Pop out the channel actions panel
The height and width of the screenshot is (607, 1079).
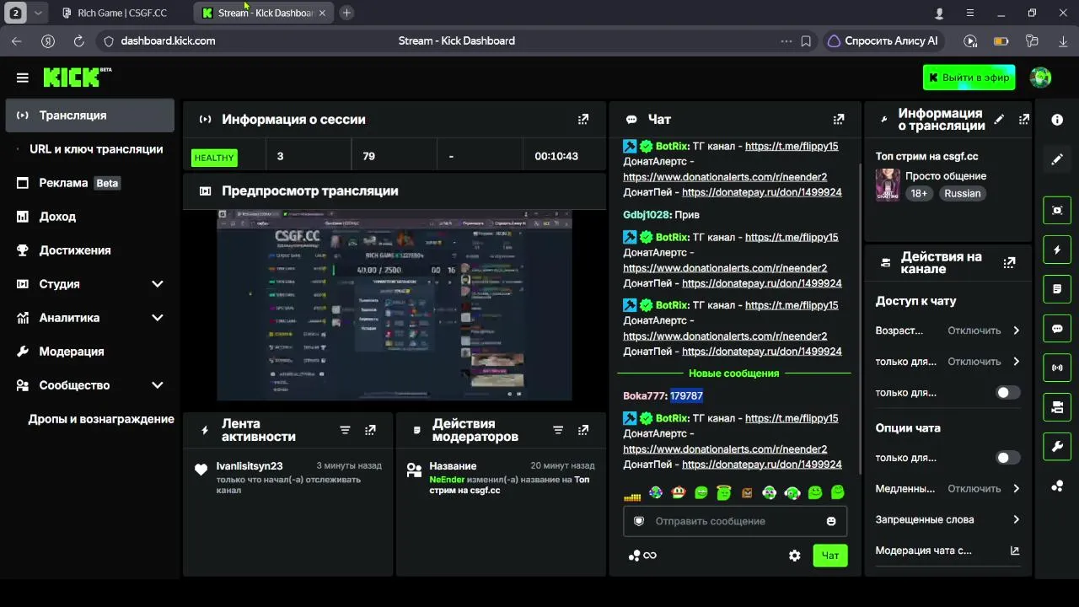[x=1009, y=263]
